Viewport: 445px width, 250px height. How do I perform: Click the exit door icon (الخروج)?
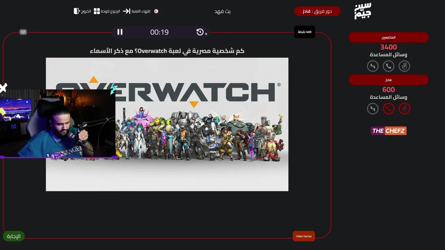coord(77,11)
